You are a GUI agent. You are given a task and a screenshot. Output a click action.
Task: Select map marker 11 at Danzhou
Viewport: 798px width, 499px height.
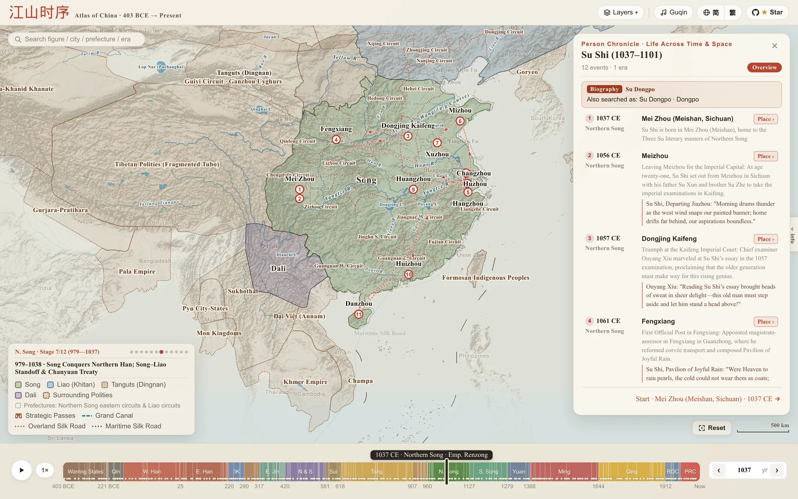click(x=359, y=314)
